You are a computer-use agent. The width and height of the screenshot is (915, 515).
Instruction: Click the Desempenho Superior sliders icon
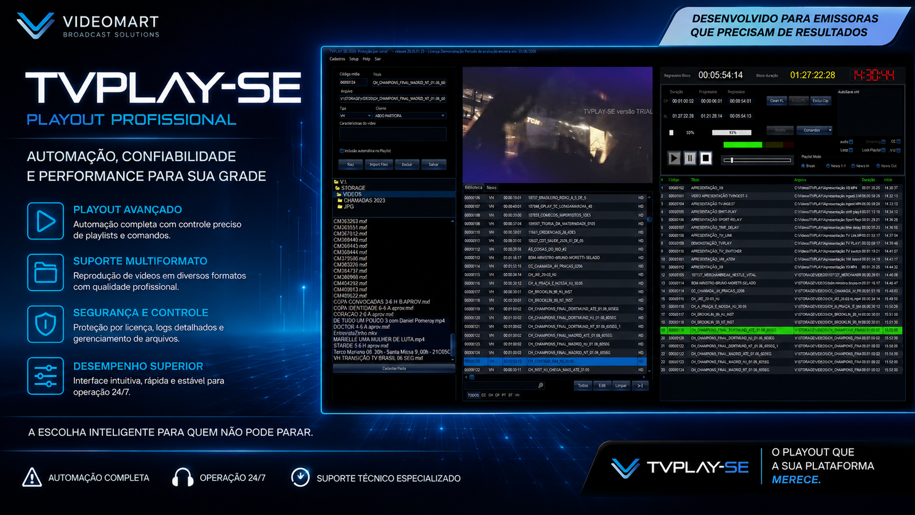click(x=46, y=376)
